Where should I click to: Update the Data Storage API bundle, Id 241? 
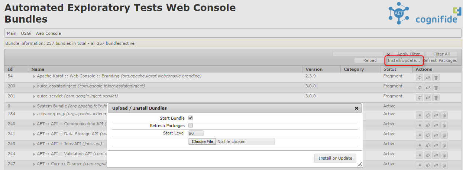[436, 136]
